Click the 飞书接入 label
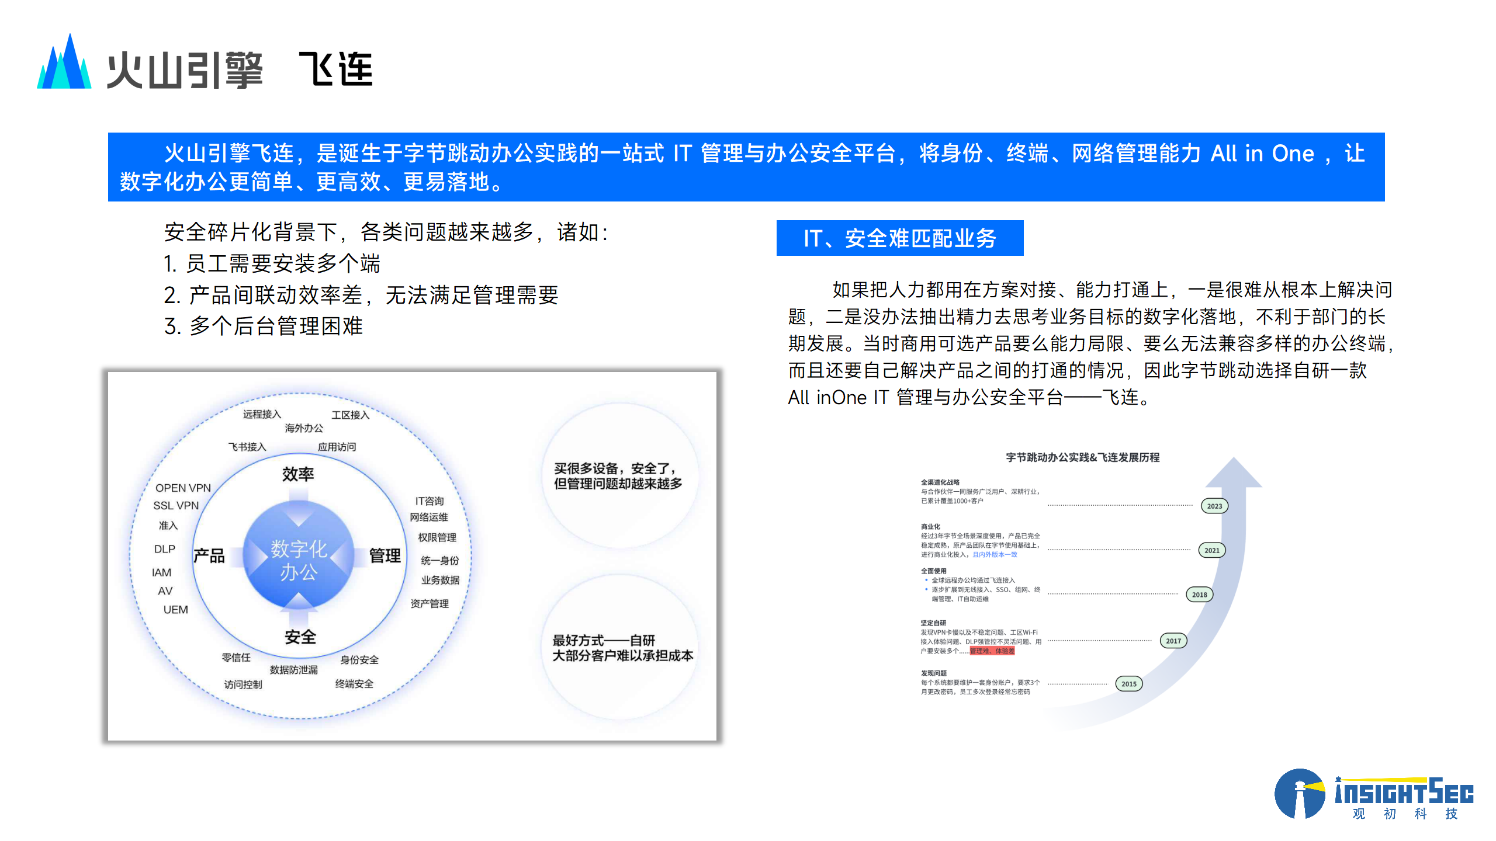 point(247,447)
